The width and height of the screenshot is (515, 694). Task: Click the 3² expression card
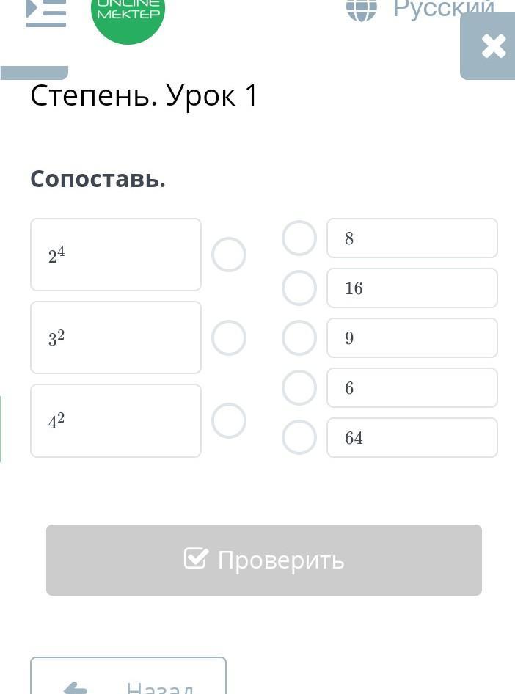pyautogui.click(x=116, y=337)
